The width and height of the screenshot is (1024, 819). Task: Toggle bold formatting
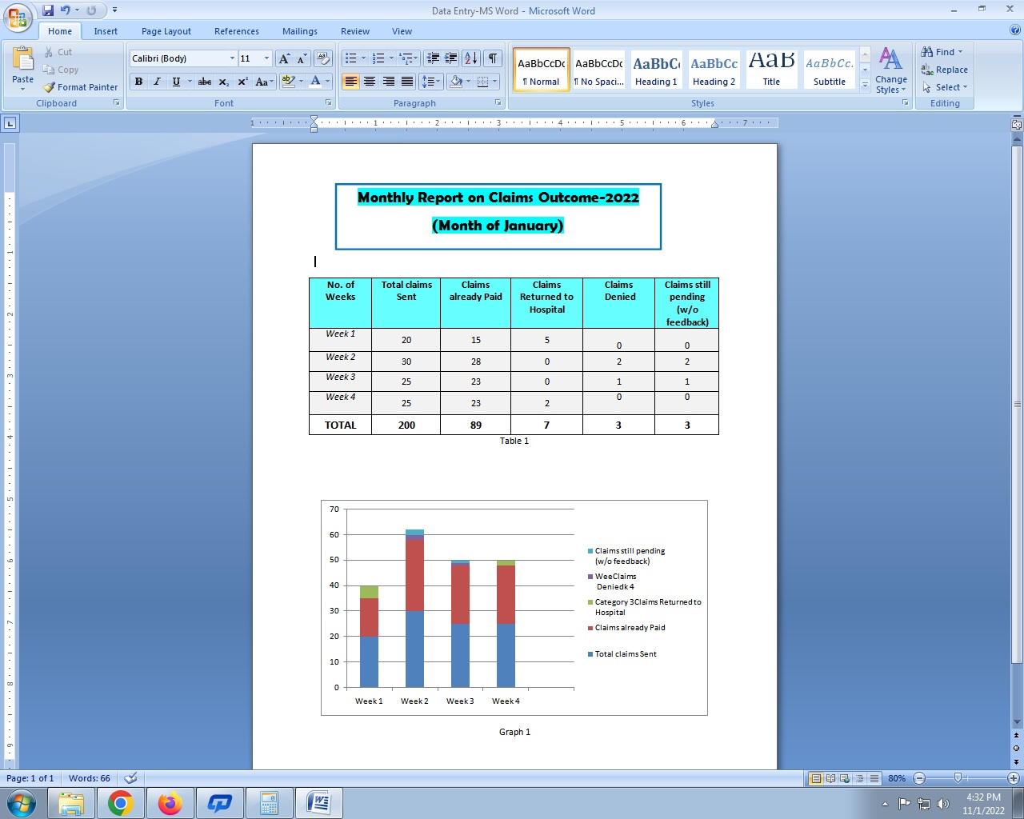point(139,82)
